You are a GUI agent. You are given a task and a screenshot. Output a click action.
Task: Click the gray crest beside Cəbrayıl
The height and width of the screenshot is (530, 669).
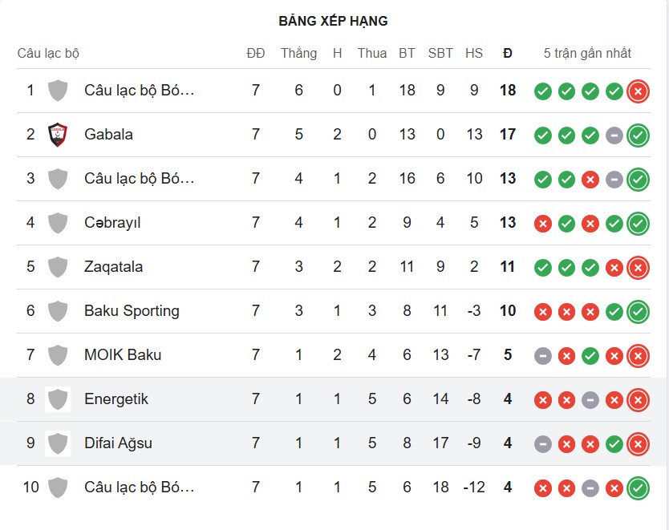[x=56, y=223]
